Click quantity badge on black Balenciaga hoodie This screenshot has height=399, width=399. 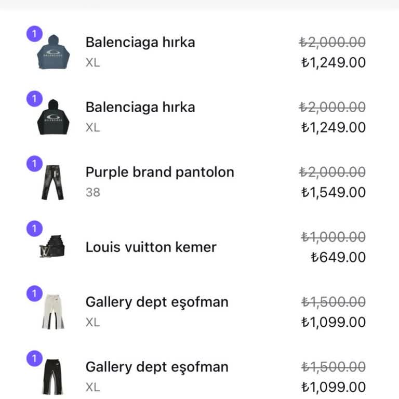click(x=34, y=99)
